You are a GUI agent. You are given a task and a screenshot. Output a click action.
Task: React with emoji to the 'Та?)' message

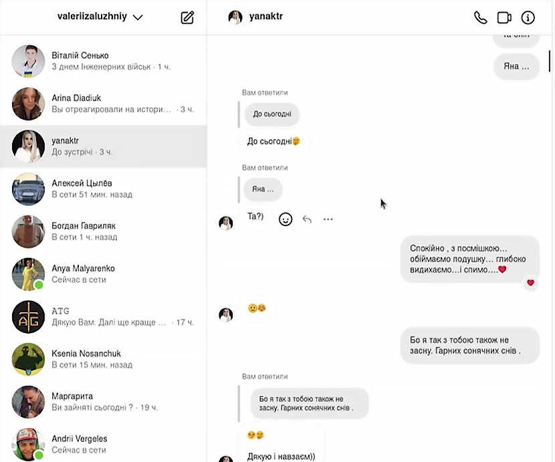point(286,219)
